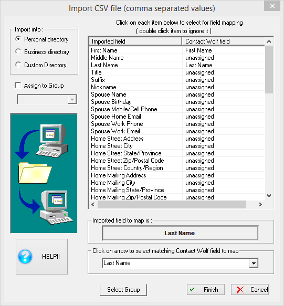Select the Business directory radio button
This screenshot has height=306, width=284.
point(18,51)
